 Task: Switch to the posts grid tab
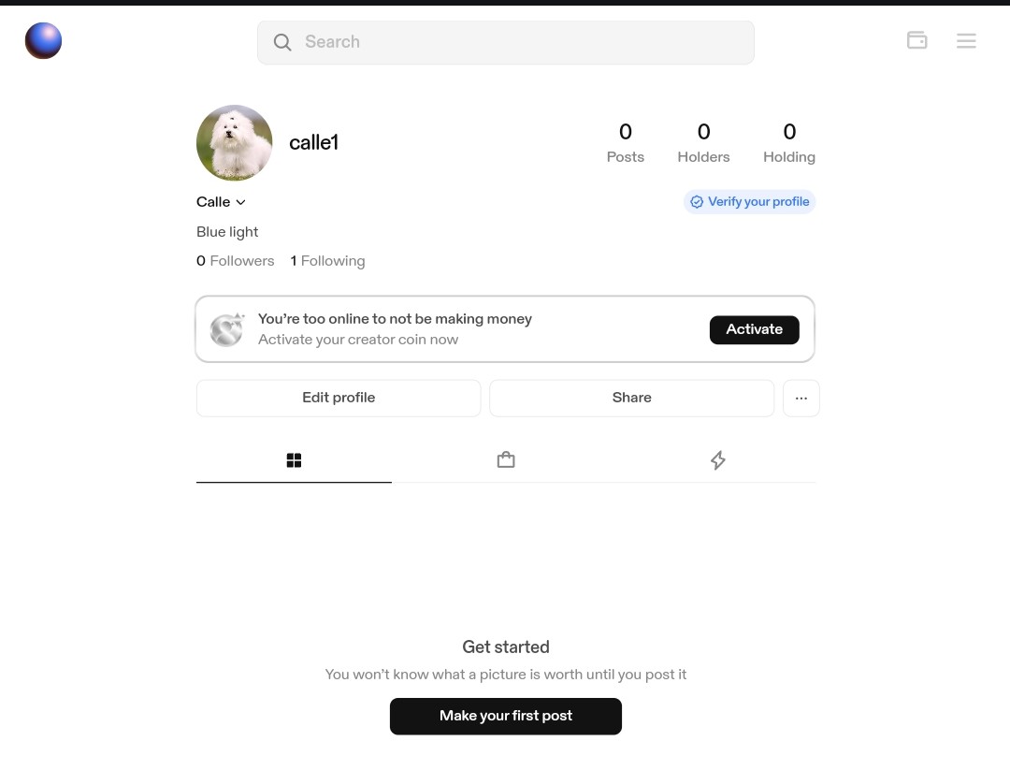[x=294, y=460]
